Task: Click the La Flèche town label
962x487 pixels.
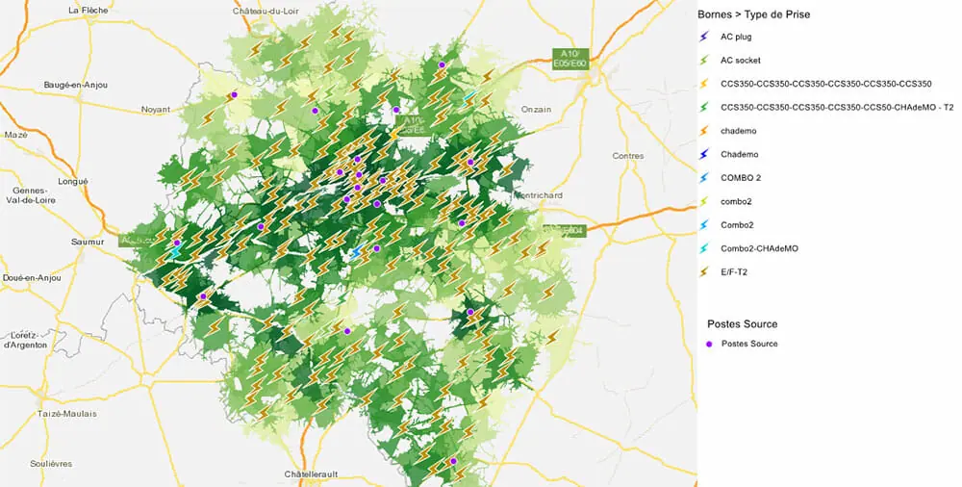Action: click(88, 10)
